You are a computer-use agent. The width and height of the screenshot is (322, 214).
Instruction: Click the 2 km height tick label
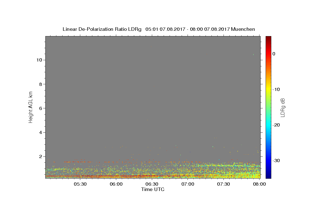point(40,156)
